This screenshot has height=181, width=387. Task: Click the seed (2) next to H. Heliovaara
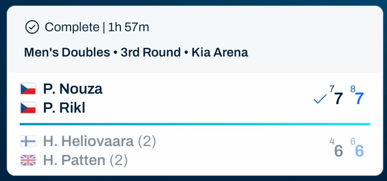tap(147, 141)
